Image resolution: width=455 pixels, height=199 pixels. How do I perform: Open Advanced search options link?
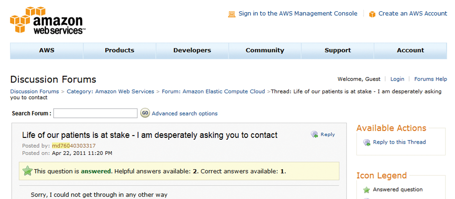coord(184,113)
